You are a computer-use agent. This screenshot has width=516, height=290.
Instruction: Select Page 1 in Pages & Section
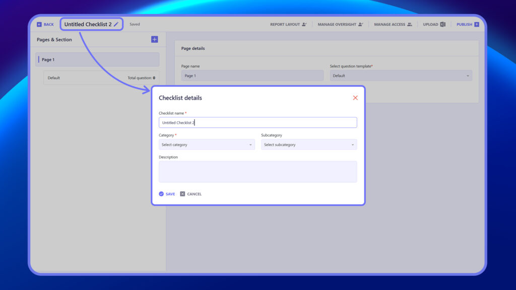(97, 59)
